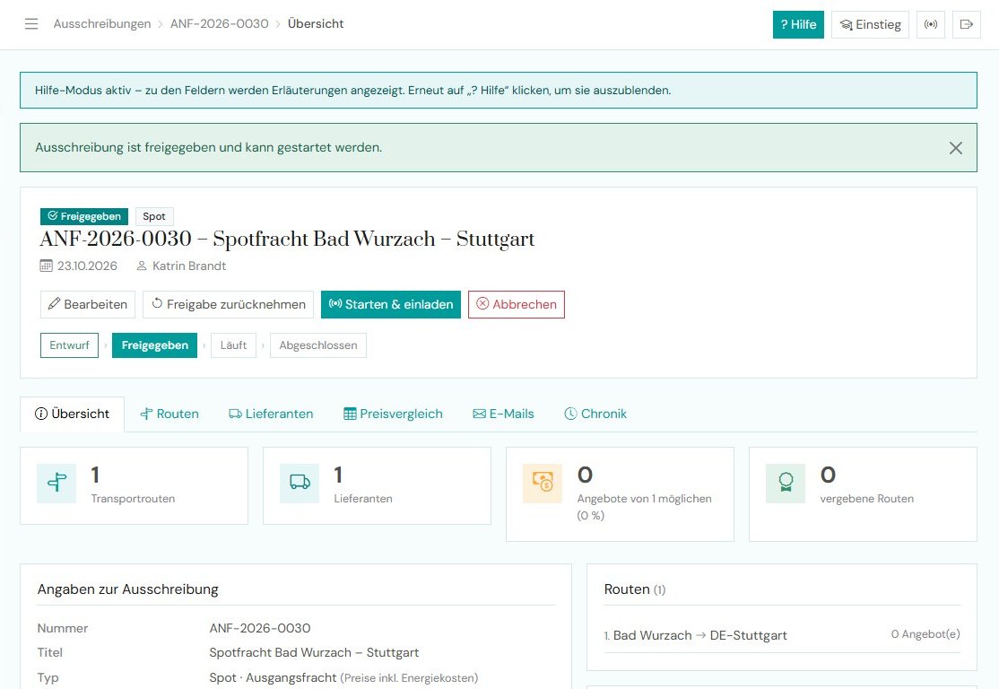Open the Lieferanten tab

[271, 414]
